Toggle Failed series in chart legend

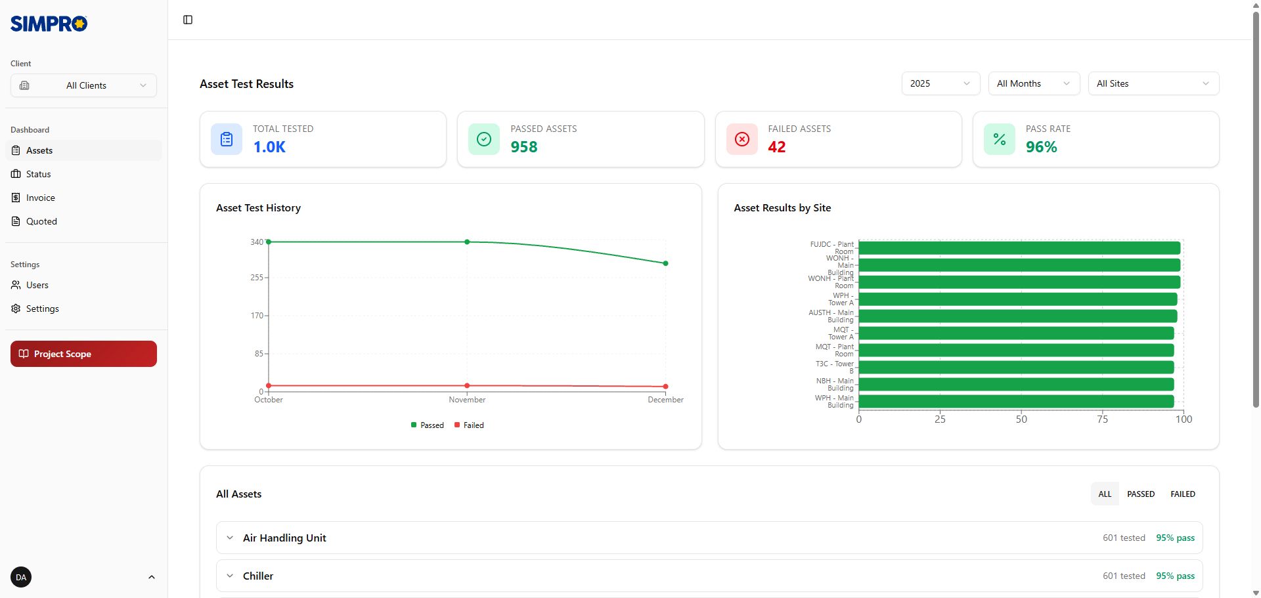pyautogui.click(x=469, y=425)
